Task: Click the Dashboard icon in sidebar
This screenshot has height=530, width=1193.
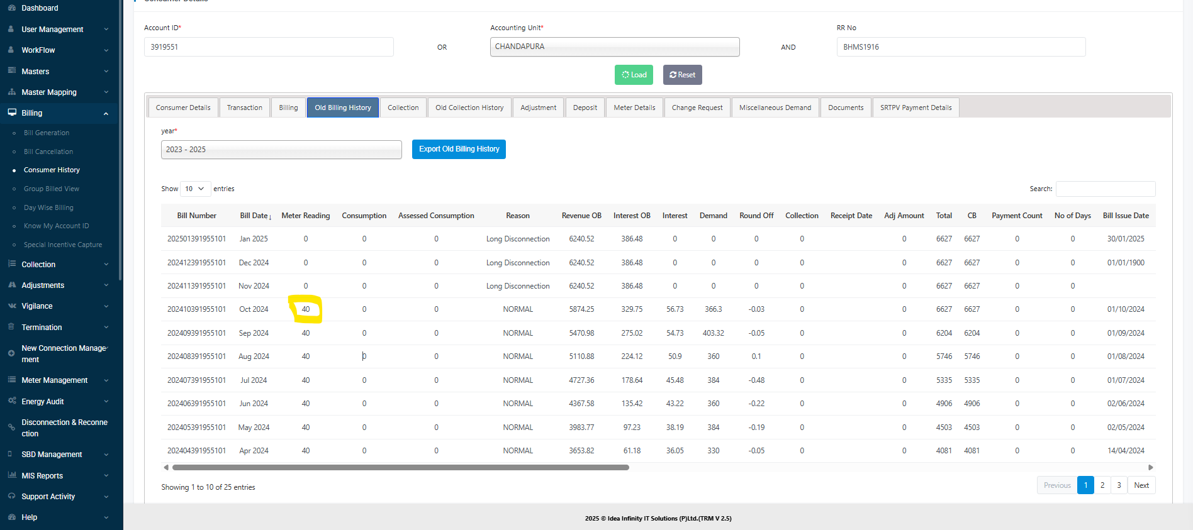Action: pos(11,8)
